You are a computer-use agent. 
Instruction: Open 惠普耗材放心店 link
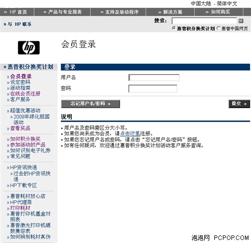pos(28,196)
